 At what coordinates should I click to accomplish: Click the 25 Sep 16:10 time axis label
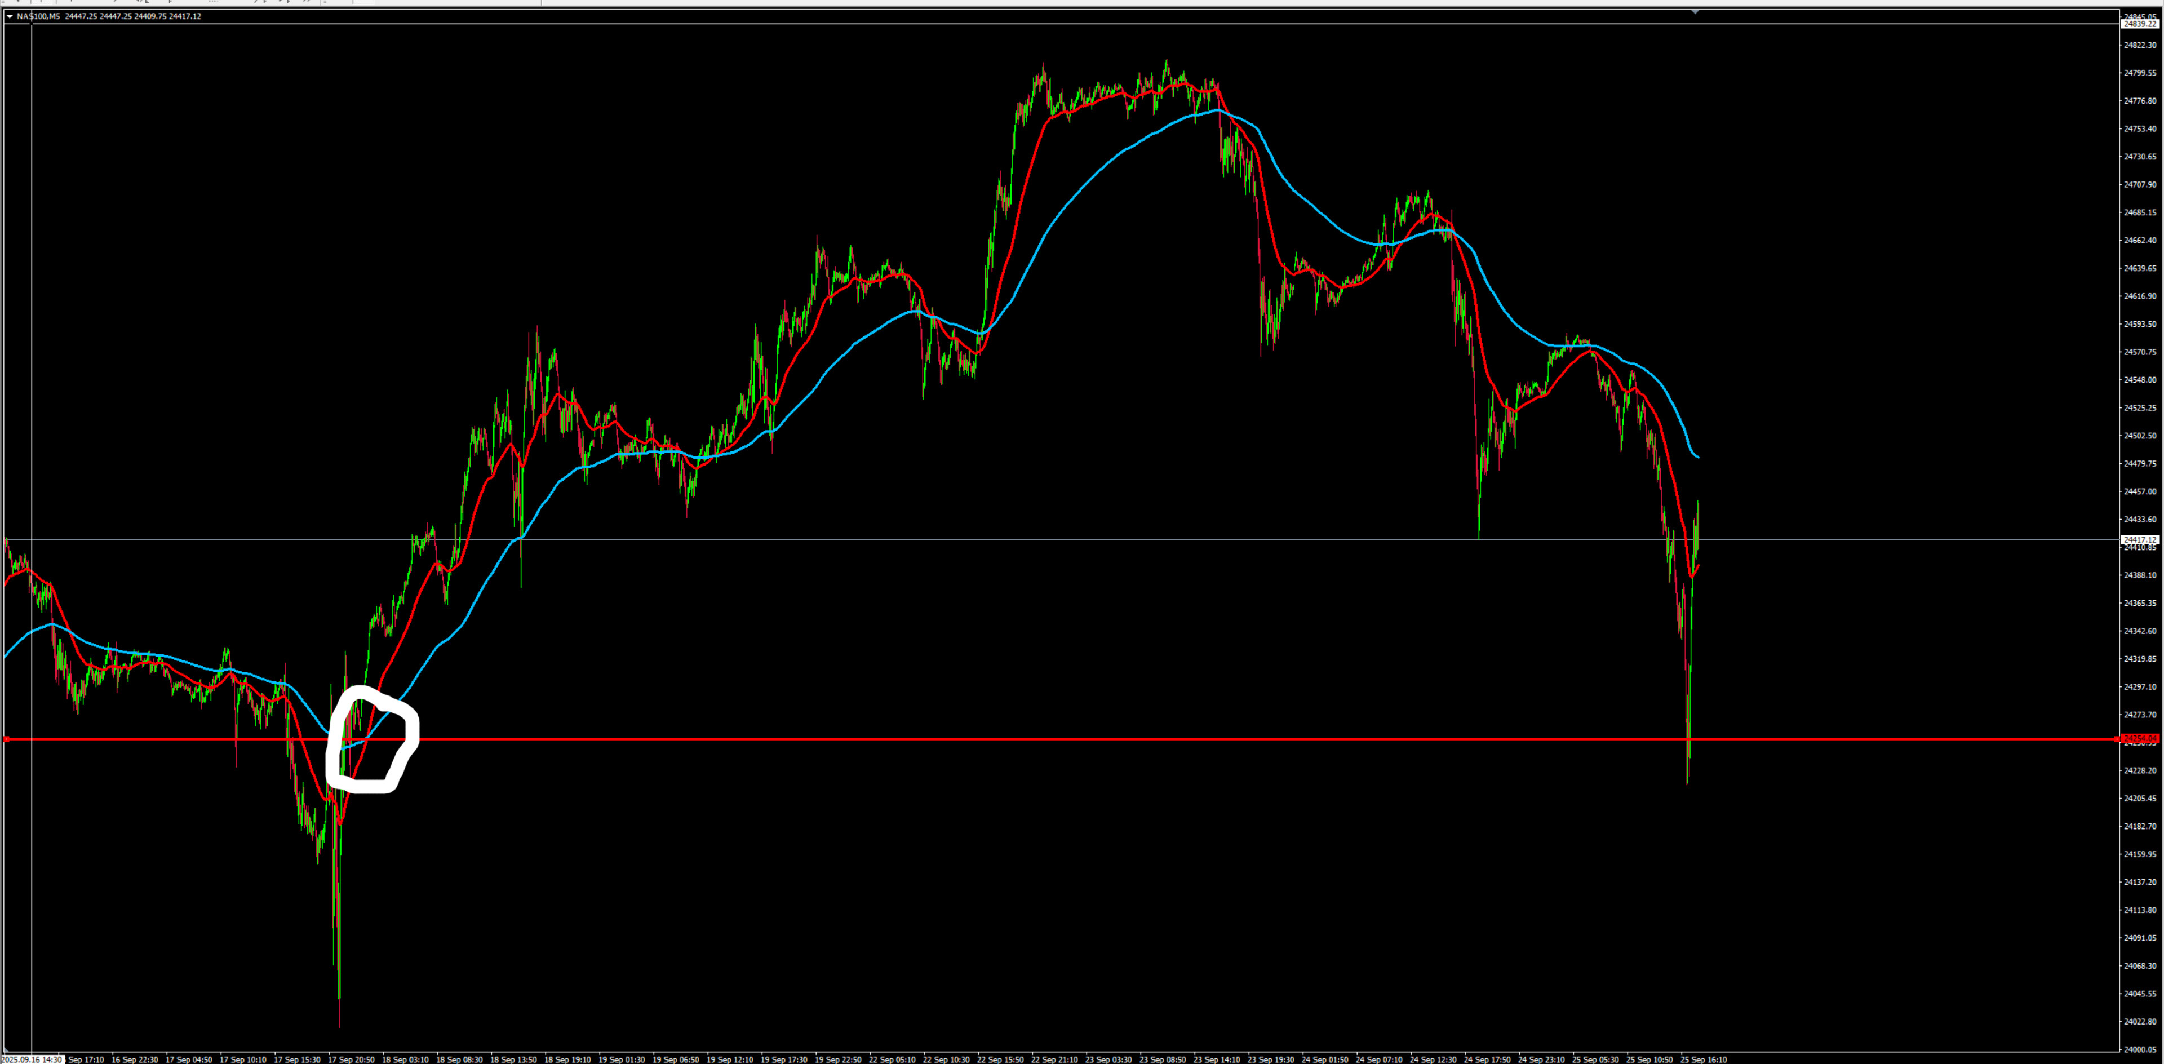[x=1704, y=1059]
